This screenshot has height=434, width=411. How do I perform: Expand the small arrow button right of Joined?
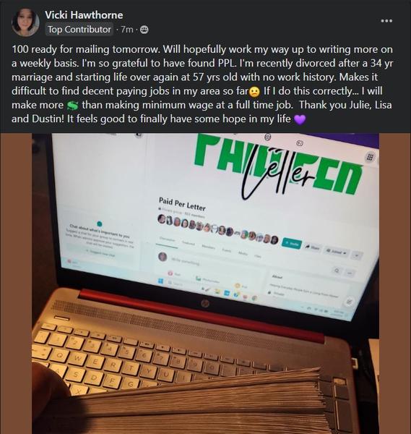[x=357, y=255]
